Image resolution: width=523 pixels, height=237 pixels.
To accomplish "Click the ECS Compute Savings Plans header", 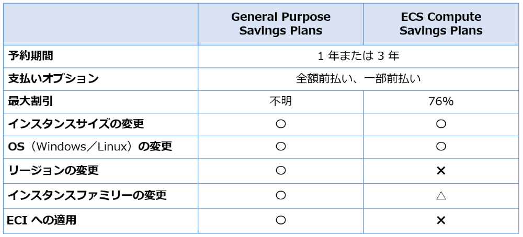I will point(441,24).
